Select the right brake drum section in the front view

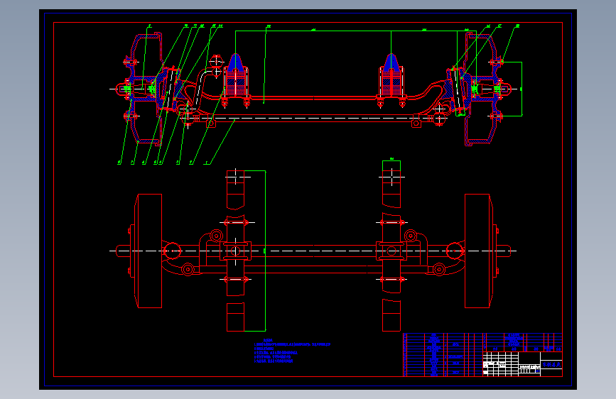[x=480, y=89]
